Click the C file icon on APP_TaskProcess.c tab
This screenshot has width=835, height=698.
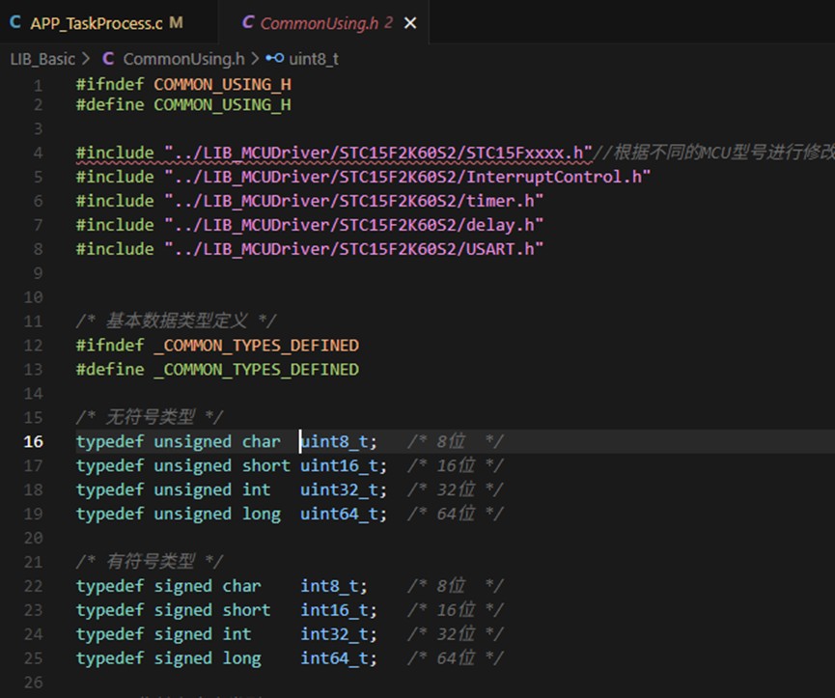[x=15, y=22]
